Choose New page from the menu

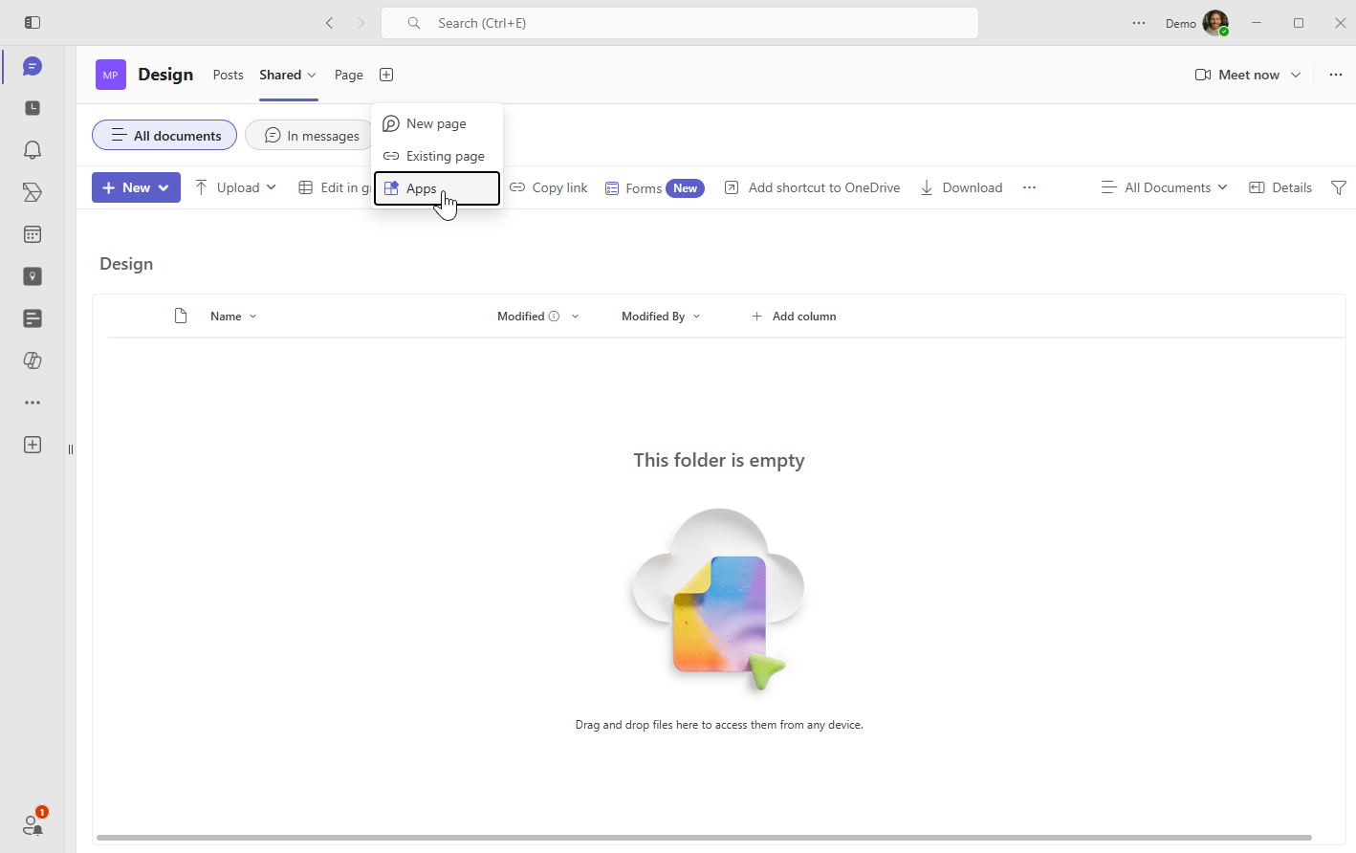click(437, 123)
